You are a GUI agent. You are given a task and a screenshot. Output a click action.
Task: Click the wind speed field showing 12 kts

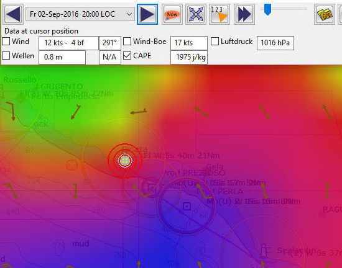pos(68,43)
